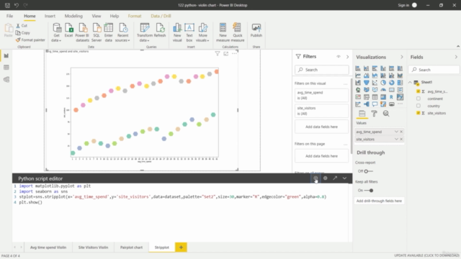Click the visual's filter funnel icon
461x259 pixels.
tap(218, 53)
